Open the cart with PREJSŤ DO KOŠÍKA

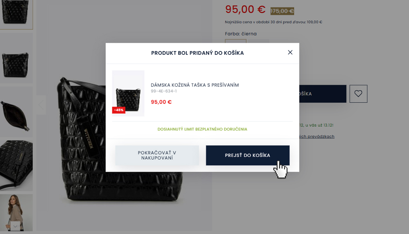(248, 155)
